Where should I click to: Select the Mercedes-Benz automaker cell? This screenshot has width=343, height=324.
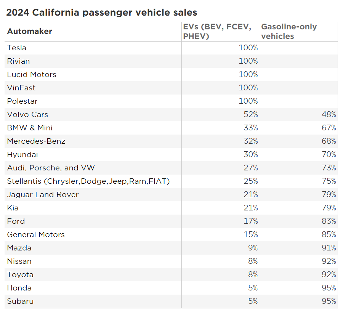pos(36,141)
